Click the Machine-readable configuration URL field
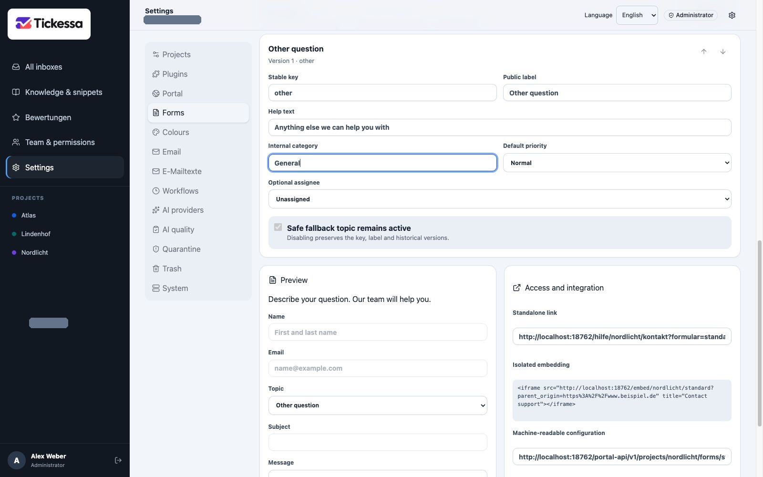The image size is (763, 477). click(622, 456)
